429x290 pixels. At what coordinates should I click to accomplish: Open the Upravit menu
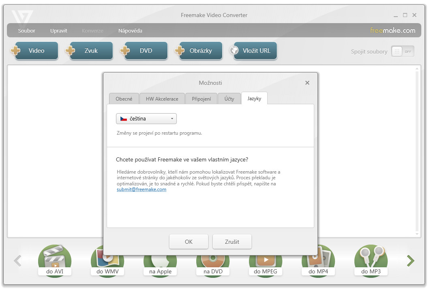pos(58,31)
